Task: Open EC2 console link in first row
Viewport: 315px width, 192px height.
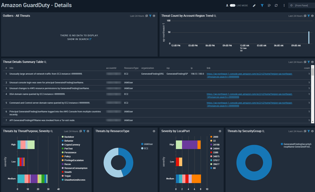Action: point(250,75)
